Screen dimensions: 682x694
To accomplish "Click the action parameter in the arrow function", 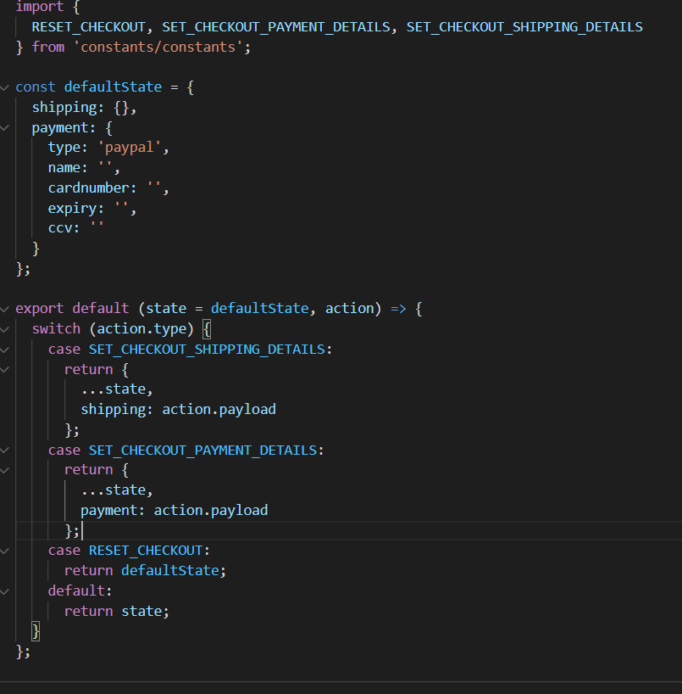I will point(350,309).
